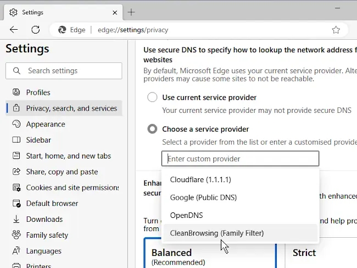Image resolution: width=357 pixels, height=268 pixels.
Task: Select the Balanced (Recommended) tracking card
Action: [x=210, y=253]
